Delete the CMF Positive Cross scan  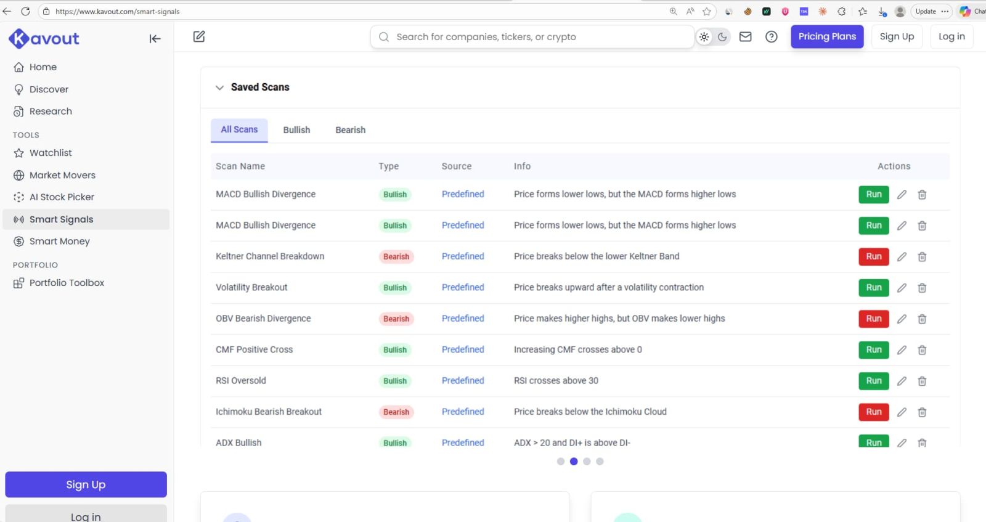[922, 350]
